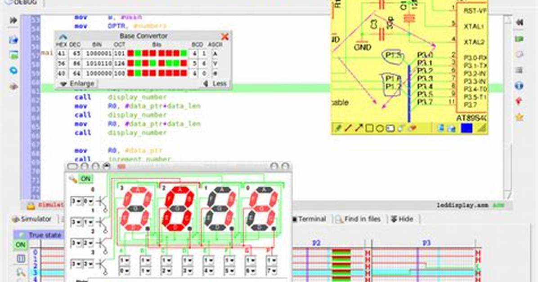The width and height of the screenshot is (538, 282).
Task: Click the magnifier icon left of port graph
Action: pos(21,273)
